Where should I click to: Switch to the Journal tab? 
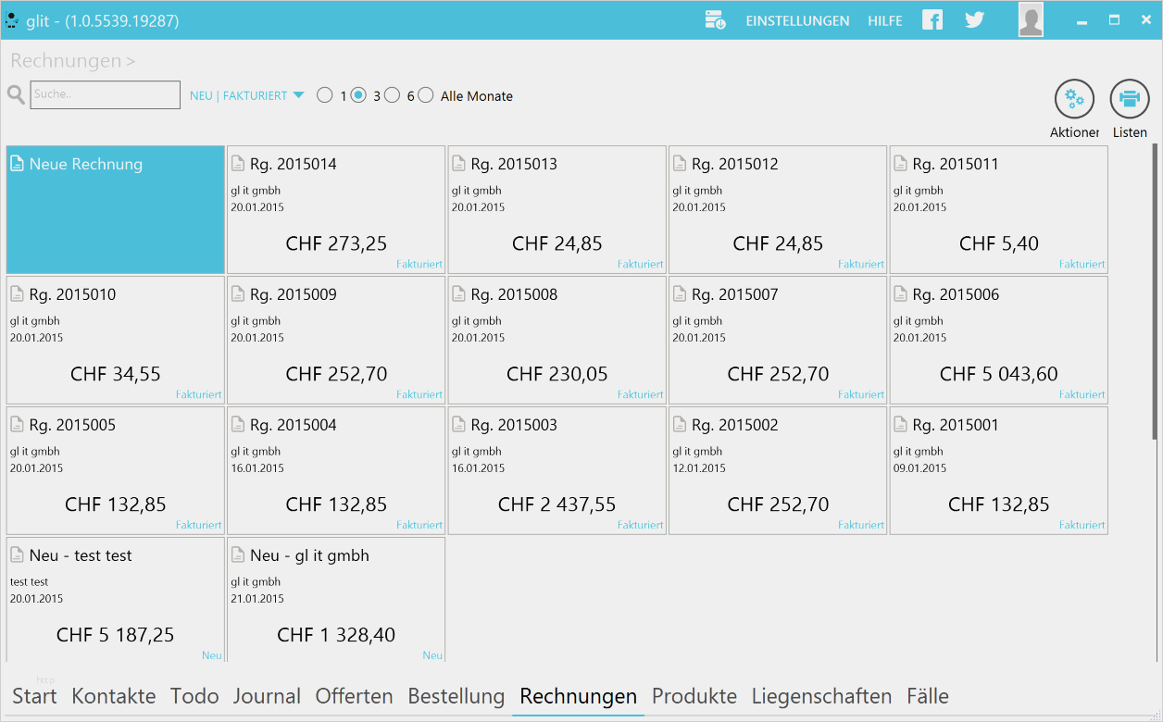click(267, 696)
